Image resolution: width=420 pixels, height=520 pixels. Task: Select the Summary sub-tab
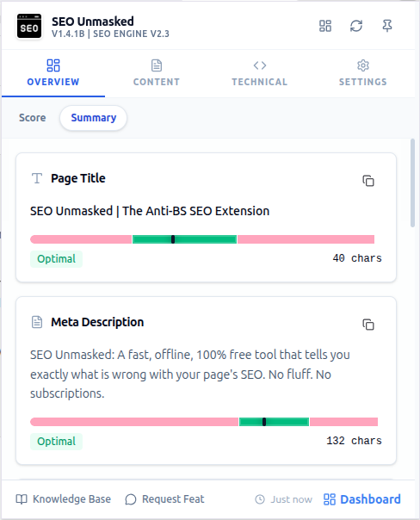(94, 118)
